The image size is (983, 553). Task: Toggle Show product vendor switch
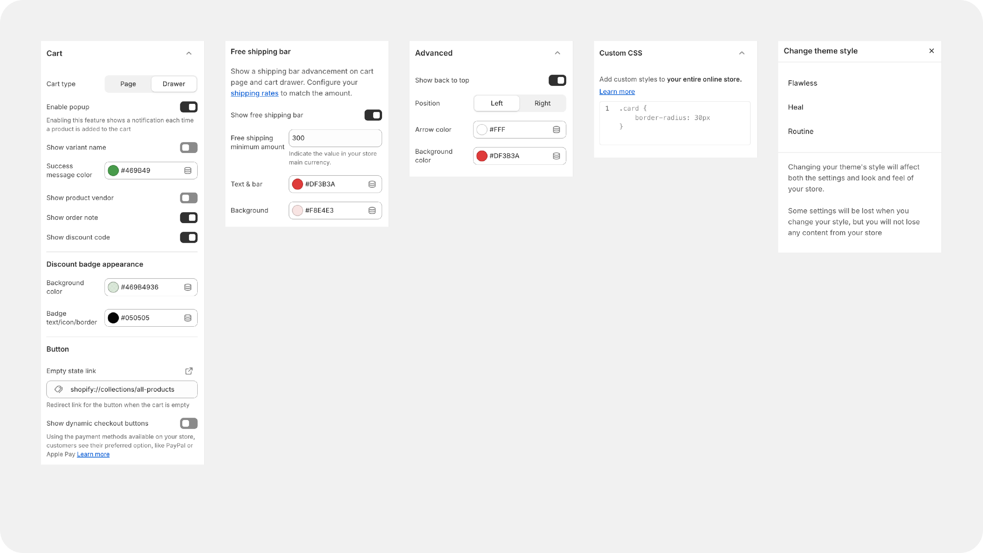(x=189, y=198)
